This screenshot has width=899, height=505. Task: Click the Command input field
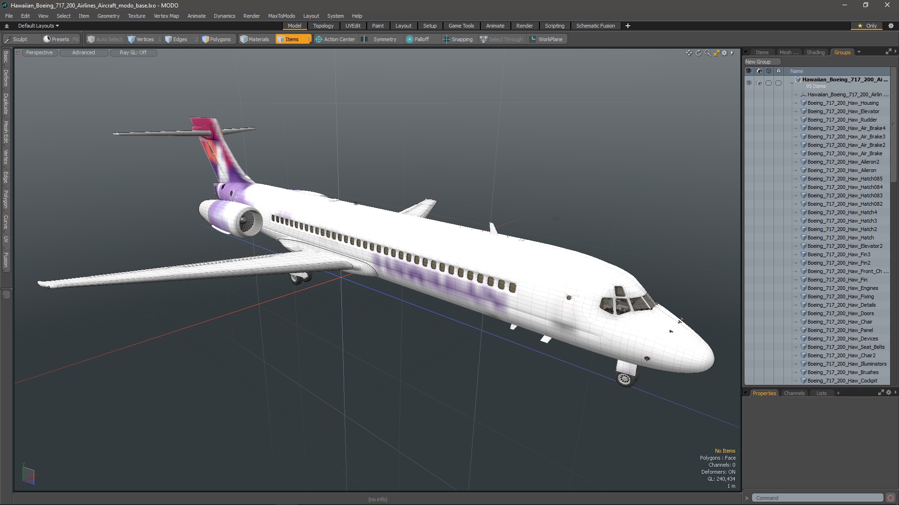coord(818,498)
